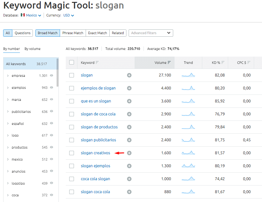
Task: Toggle eye icon for 'ejemplos' group
Action: (52, 87)
